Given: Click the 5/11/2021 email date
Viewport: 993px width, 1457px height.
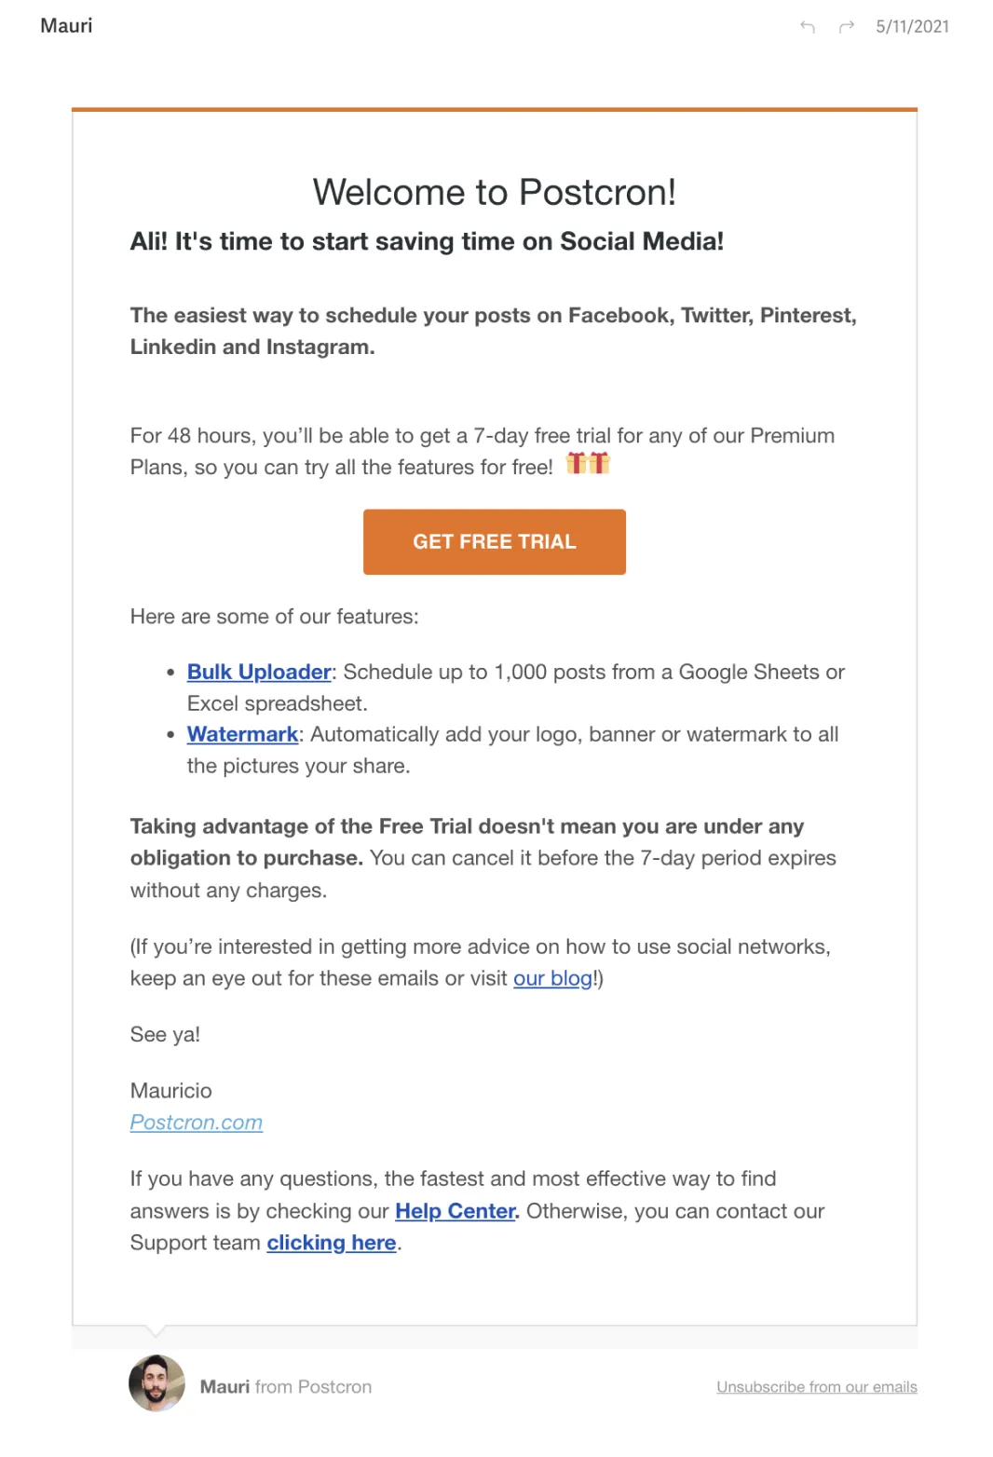Looking at the screenshot, I should tap(912, 27).
